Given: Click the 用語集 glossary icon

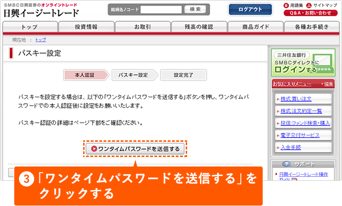Looking at the screenshot, I should tap(286, 5).
